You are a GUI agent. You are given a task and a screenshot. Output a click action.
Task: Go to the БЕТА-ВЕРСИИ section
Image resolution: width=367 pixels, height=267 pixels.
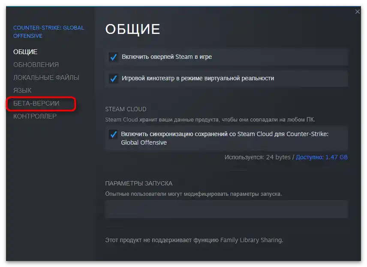(x=36, y=103)
